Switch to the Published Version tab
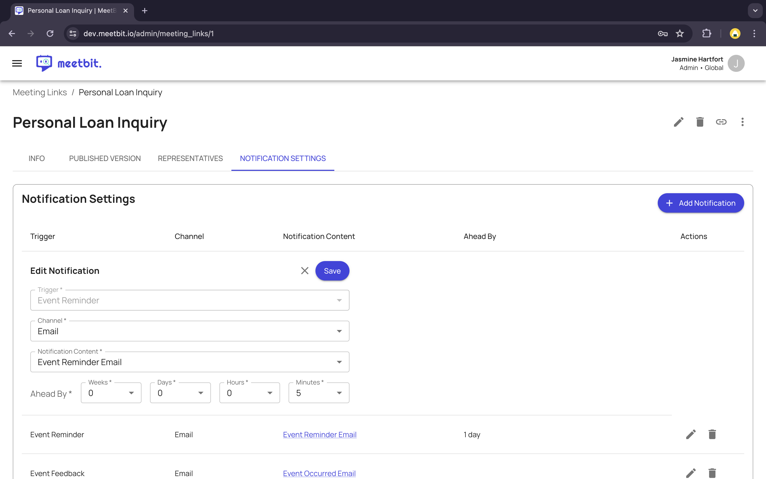Viewport: 766px width, 479px height. 105,158
